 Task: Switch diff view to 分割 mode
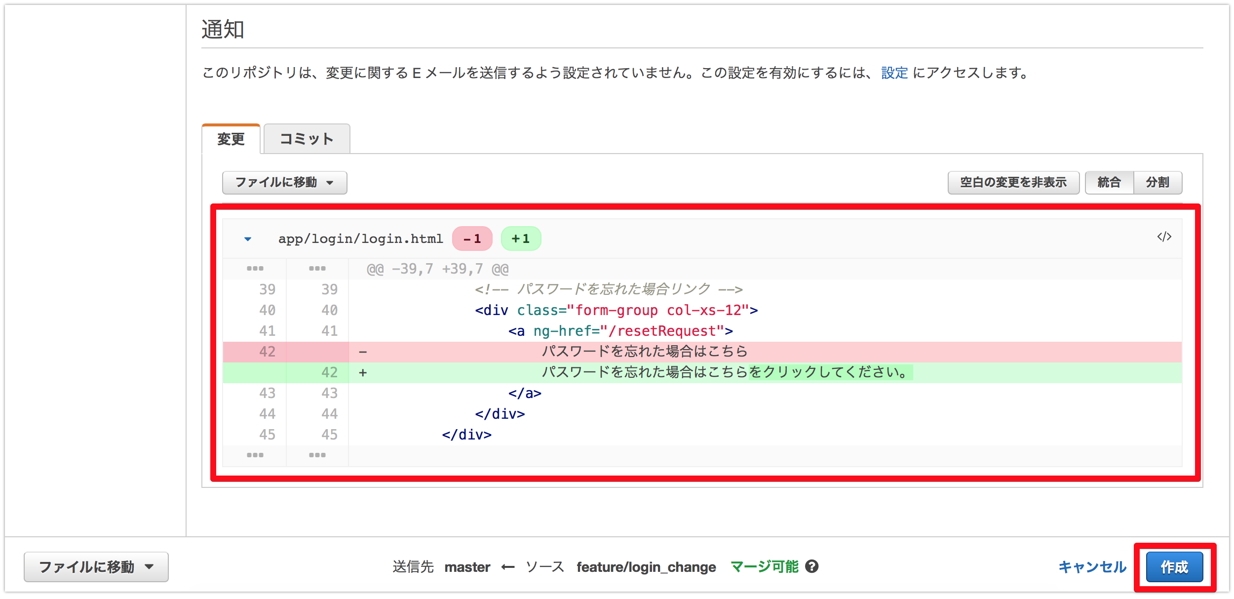pos(1158,182)
